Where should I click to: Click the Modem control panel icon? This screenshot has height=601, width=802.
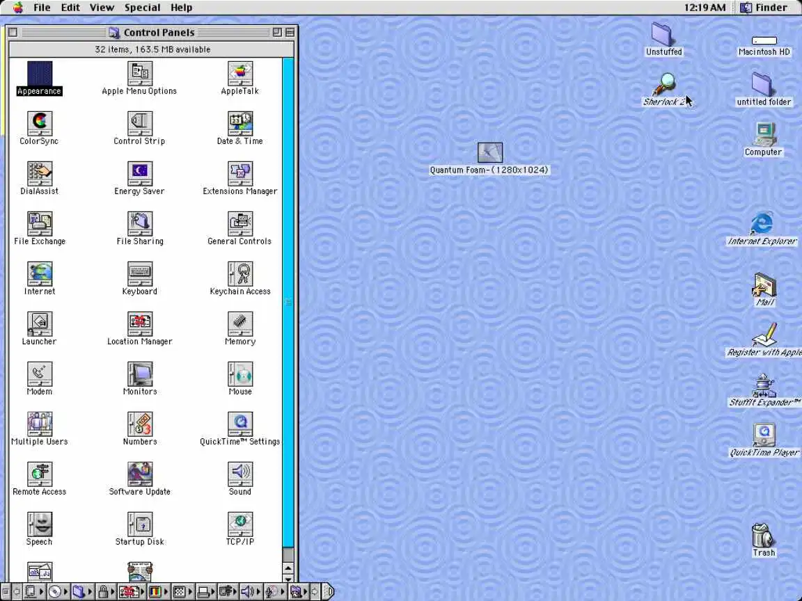click(x=40, y=374)
